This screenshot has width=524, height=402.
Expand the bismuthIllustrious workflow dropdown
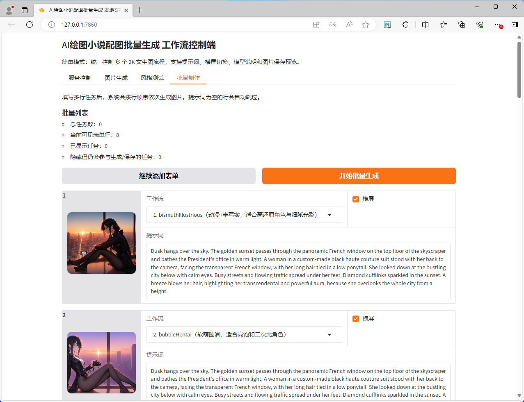244,215
